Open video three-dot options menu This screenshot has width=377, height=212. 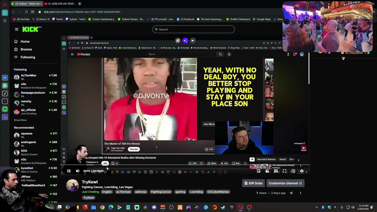(300, 193)
